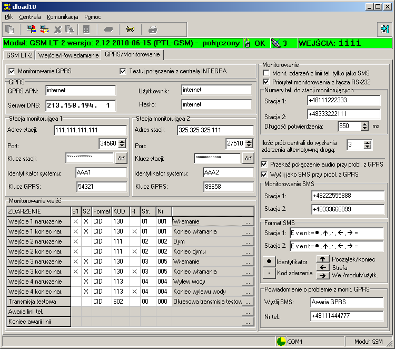Click KOD cell 602 in Transmisja testowa
Screen dimensions: 395x349
[x=121, y=302]
